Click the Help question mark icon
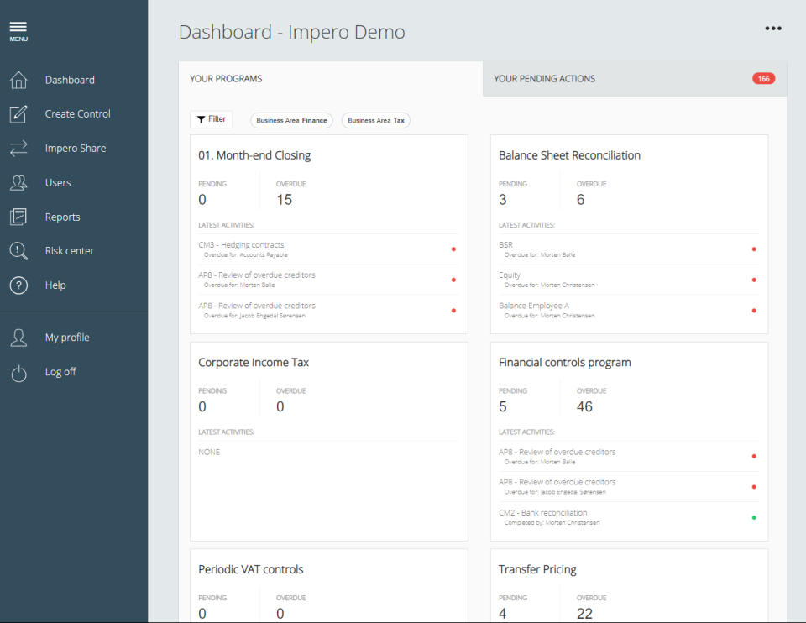806x623 pixels. (x=18, y=285)
